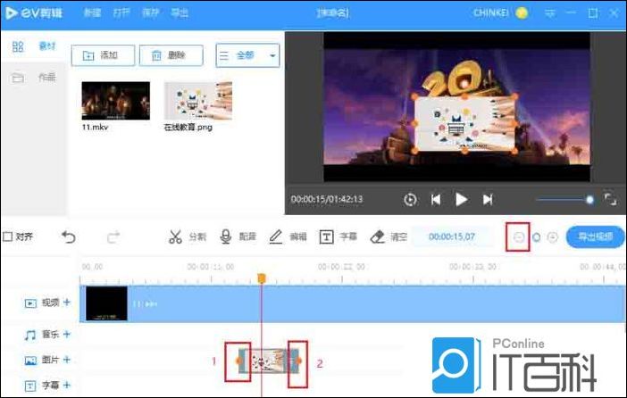Click the 添加 (Add) button
Screen dimensions: 627x398
click(103, 55)
